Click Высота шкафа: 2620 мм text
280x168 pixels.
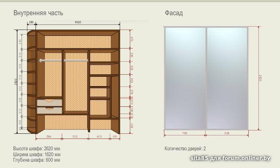(37, 149)
